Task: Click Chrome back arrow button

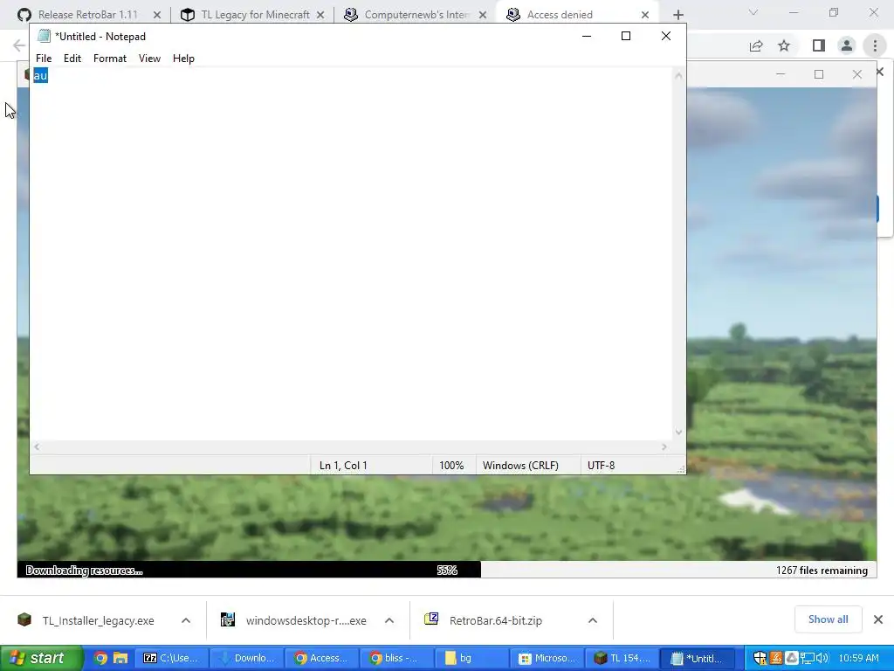Action: tap(19, 45)
